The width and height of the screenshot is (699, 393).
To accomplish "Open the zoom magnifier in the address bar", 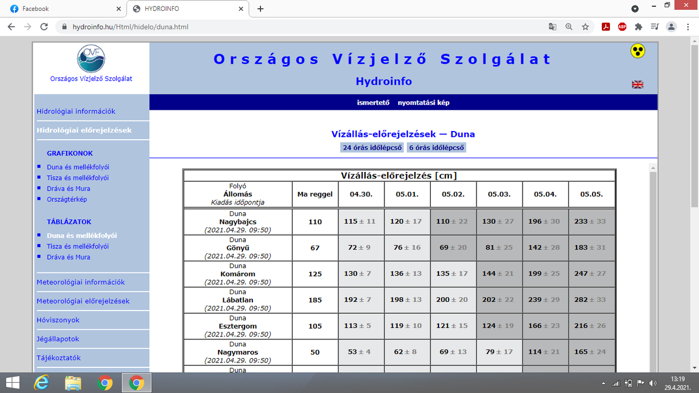I will pos(569,26).
